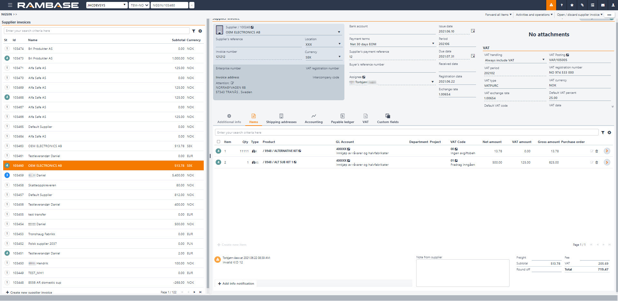Switch to the Accounting tab
This screenshot has height=301, width=618.
pyautogui.click(x=314, y=118)
